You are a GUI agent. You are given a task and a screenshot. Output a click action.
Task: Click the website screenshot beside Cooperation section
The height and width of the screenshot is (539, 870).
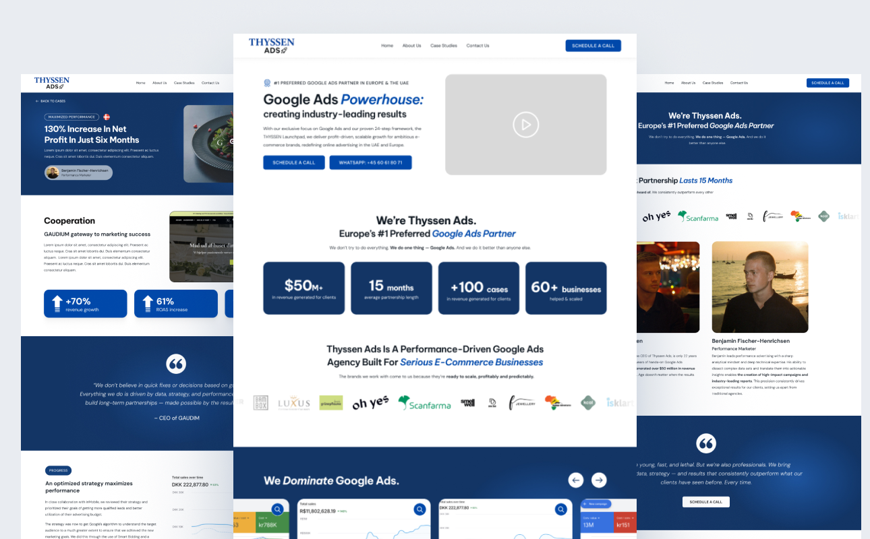click(x=202, y=247)
